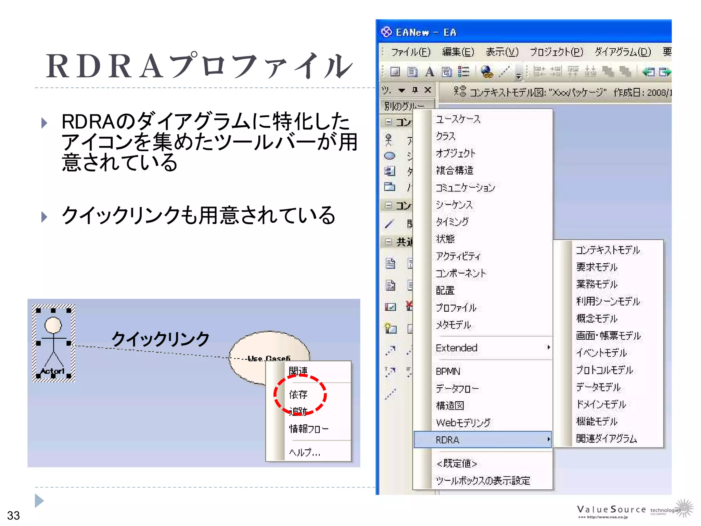Select the dashed dependency arrow toolbox icon
This screenshot has height=526, width=701.
[x=390, y=350]
